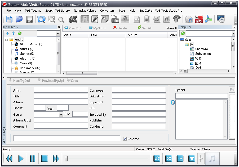The width and height of the screenshot is (239, 167).
Task: Open the Search Mp3 Library menu
Action: pyautogui.click(x=57, y=11)
